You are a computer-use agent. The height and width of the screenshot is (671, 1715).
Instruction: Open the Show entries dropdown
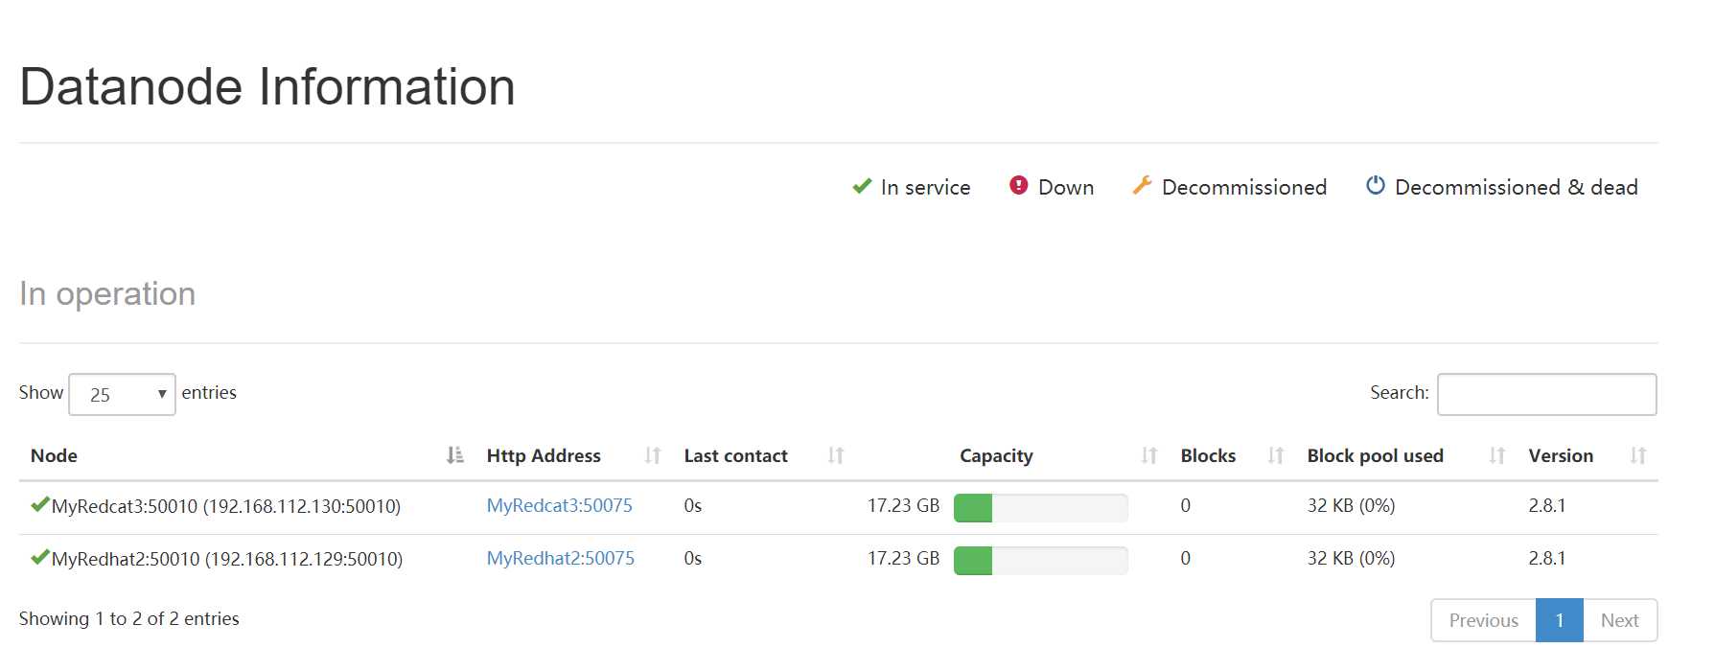point(122,394)
